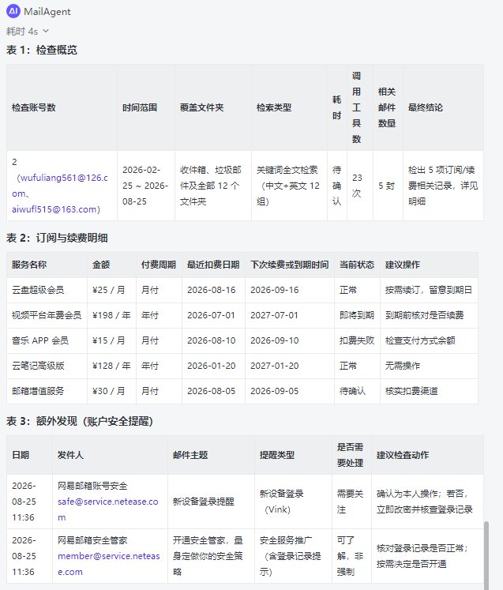Click 核实扣费渠道 suggestion
Viewport: 503px width, 590px height.
point(411,391)
